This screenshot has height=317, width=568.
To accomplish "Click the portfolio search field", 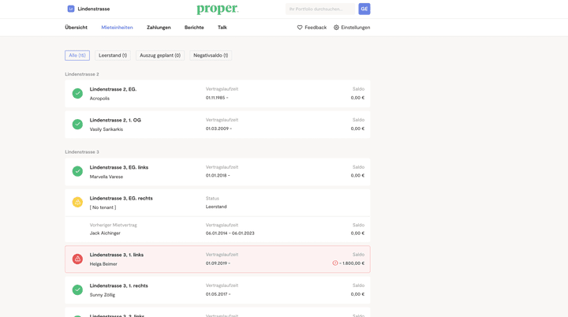I will coord(319,9).
